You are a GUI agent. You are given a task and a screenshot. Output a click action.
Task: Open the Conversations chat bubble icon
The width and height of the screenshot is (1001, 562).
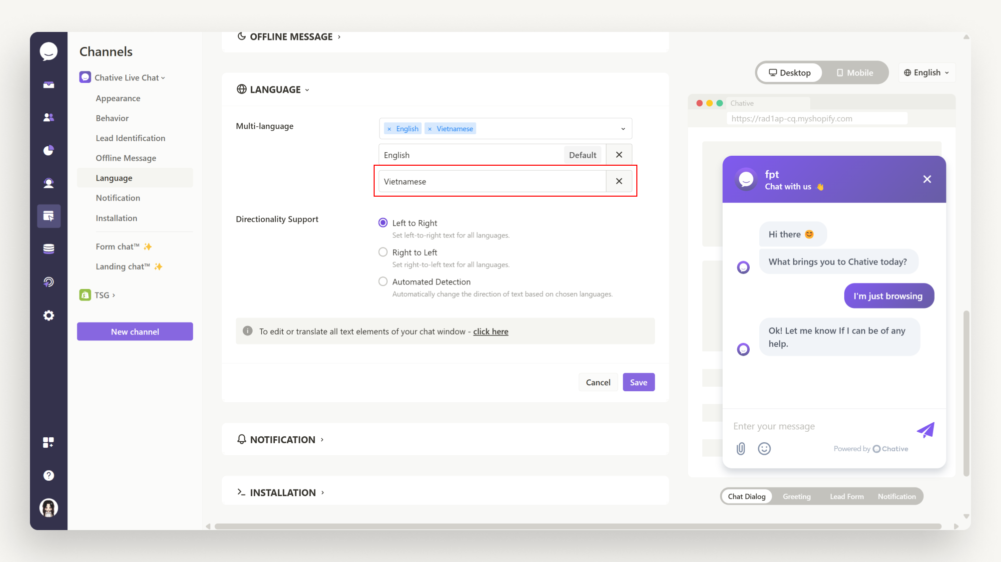coord(48,51)
